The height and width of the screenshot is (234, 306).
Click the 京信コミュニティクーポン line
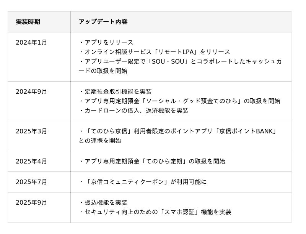(143, 182)
